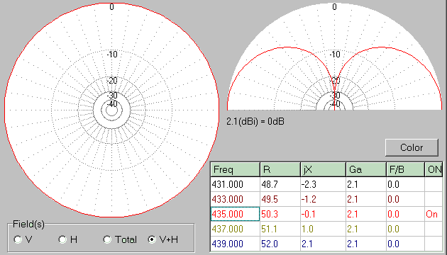447x255 pixels.
Task: Toggle the ON cell for 439.000 row
Action: click(434, 244)
